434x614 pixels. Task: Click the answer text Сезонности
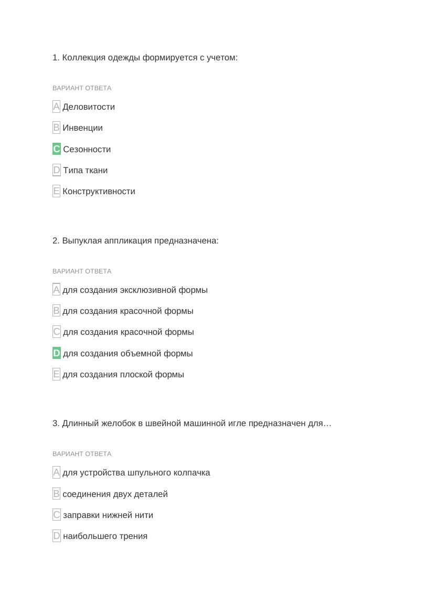pyautogui.click(x=87, y=149)
